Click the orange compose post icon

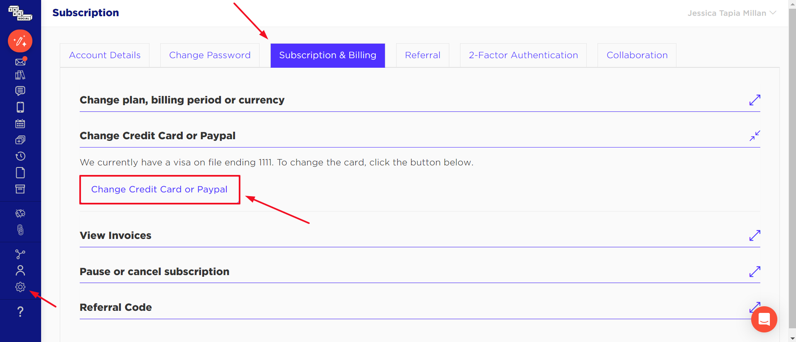(x=20, y=41)
